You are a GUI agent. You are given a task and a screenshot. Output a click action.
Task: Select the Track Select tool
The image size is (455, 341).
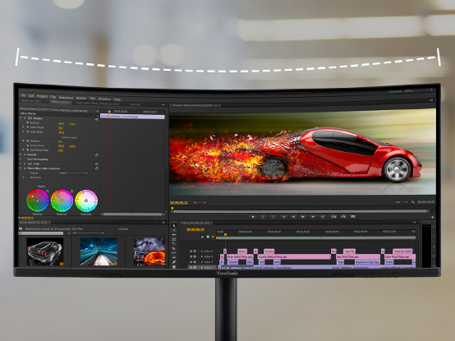pos(174,230)
